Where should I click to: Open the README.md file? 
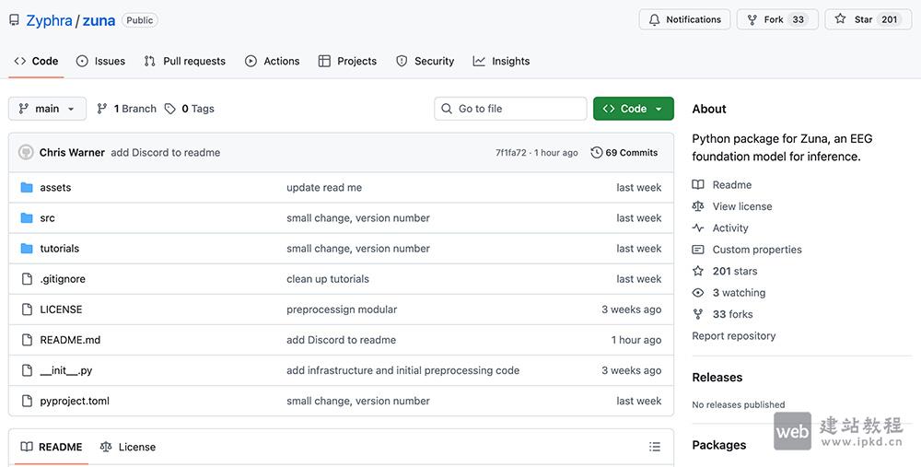(70, 340)
